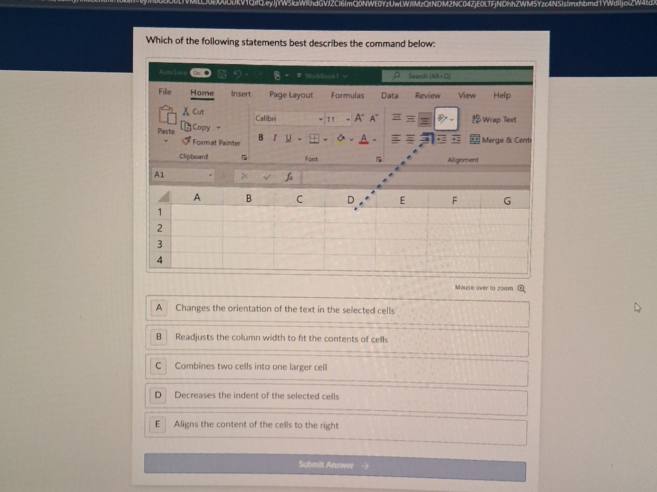This screenshot has width=657, height=492.
Task: Click the Merge & Center icon
Action: pyautogui.click(x=474, y=139)
